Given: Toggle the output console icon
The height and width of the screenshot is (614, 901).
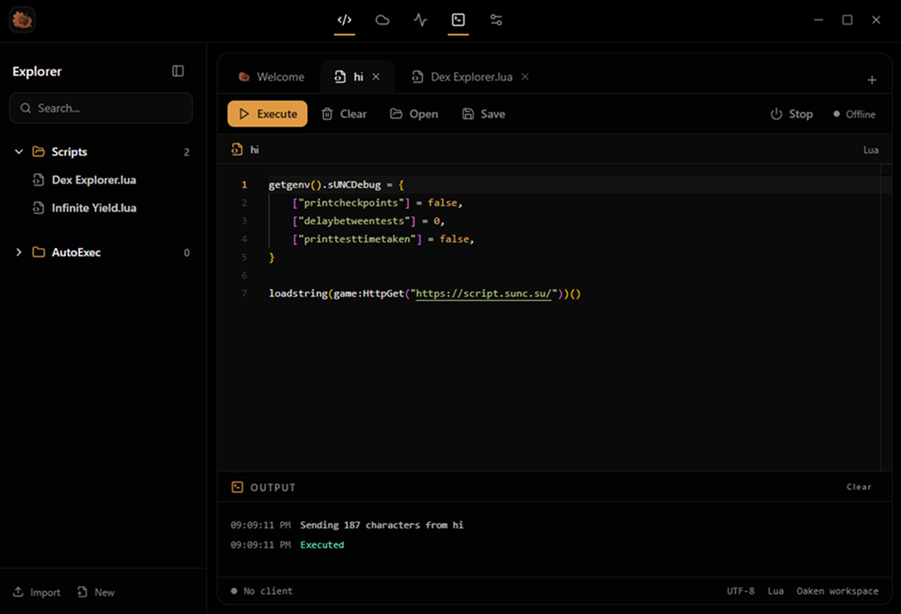Looking at the screenshot, I should pyautogui.click(x=458, y=20).
